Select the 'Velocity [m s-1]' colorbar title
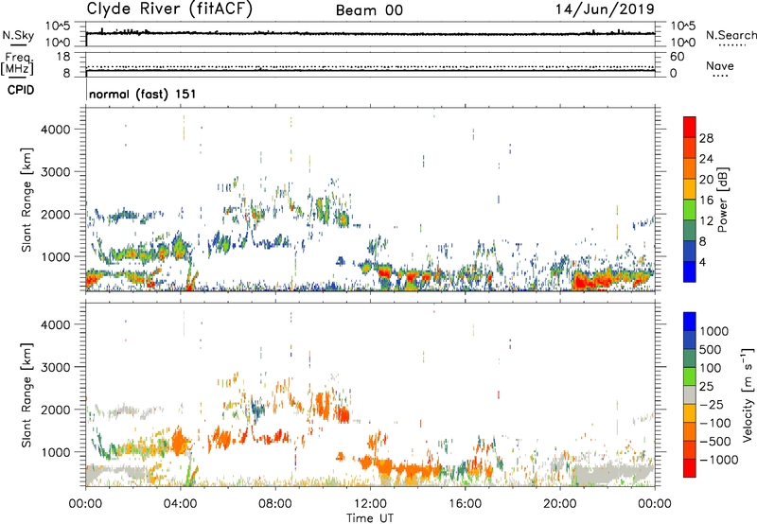The height and width of the screenshot is (524, 757). point(748,394)
